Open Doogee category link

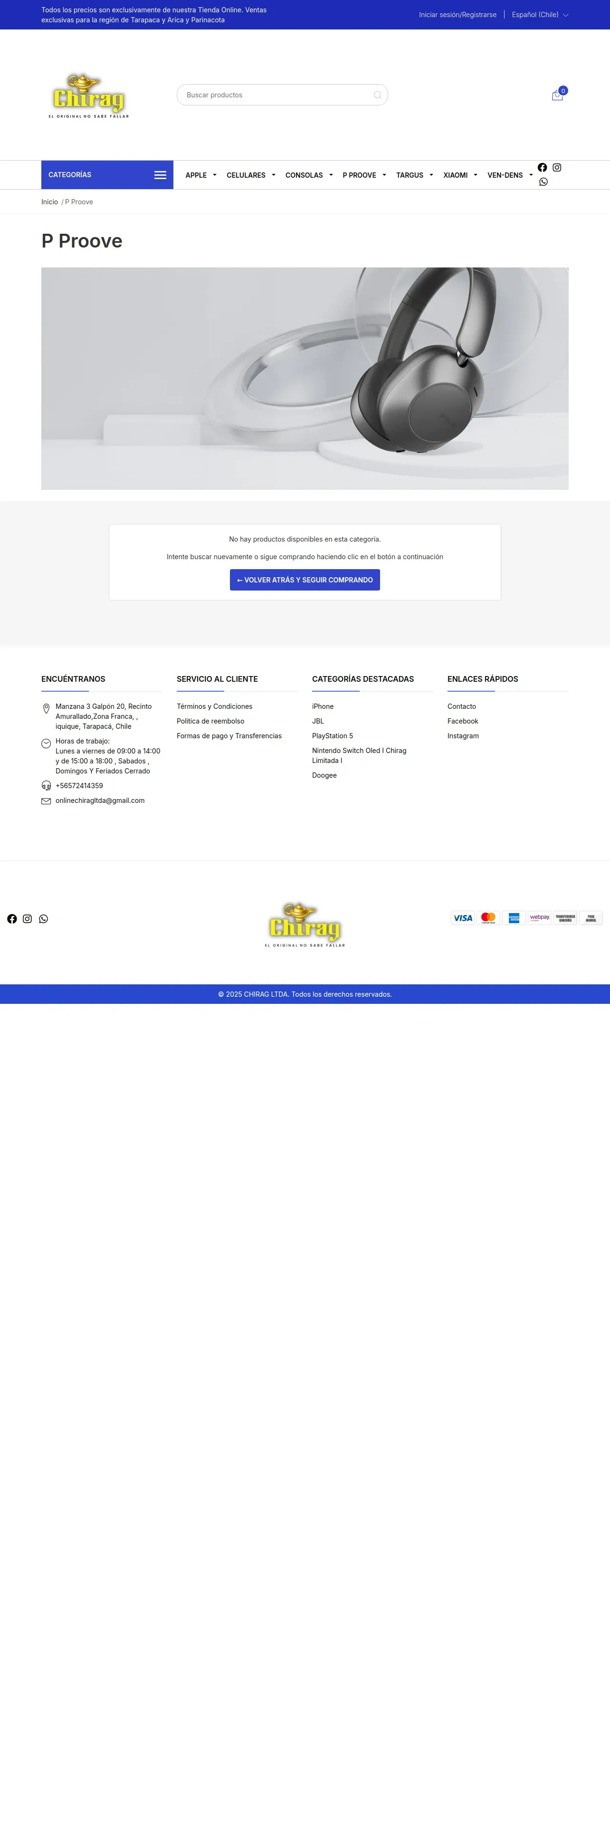point(324,775)
